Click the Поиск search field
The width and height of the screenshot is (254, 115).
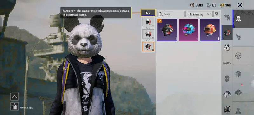point(171,14)
